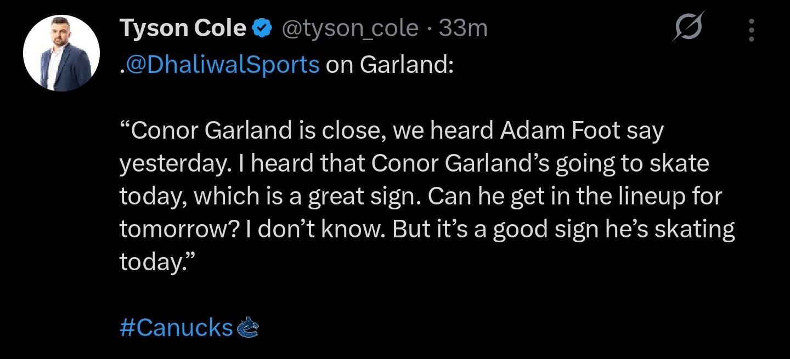Tap the orca logo beside the hashtag
Viewport: 790px width, 359px height.
click(x=249, y=328)
